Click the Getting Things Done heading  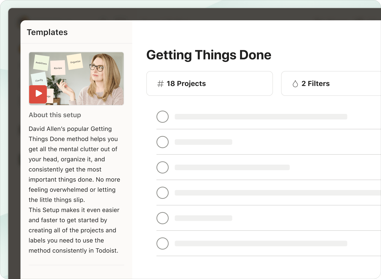pos(209,55)
